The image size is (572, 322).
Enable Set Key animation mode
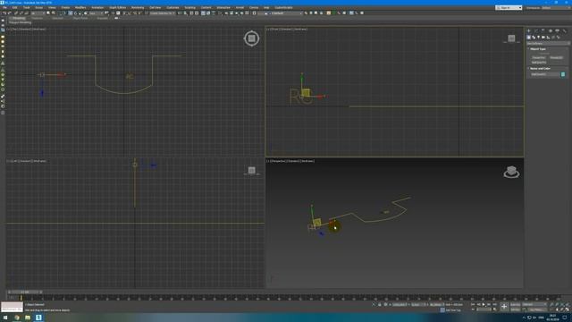[x=515, y=309]
